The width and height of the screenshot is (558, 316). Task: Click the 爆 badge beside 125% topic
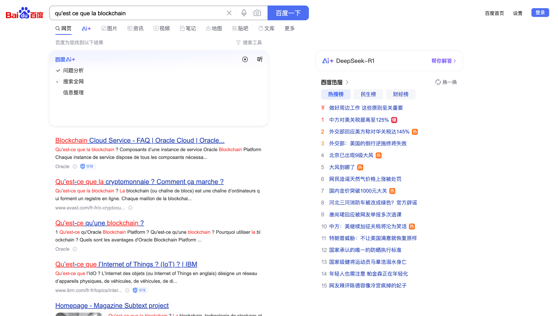[x=394, y=120]
